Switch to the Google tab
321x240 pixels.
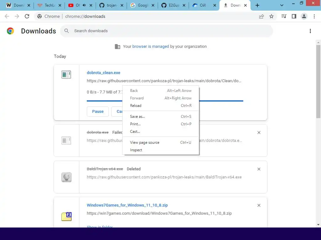142,5
